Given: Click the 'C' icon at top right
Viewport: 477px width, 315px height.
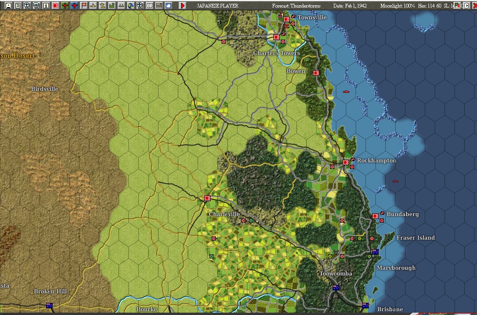Looking at the screenshot, I should 466,6.
